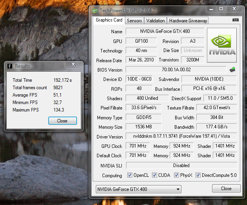Image resolution: width=247 pixels, height=205 pixels.
Task: Toggle the PhysX checkbox
Action: (176, 175)
